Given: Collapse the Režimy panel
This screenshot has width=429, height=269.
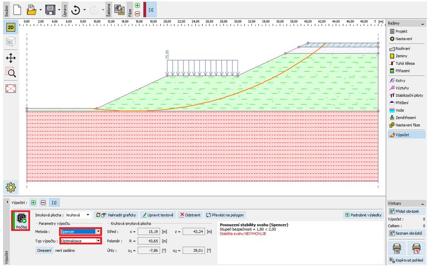Looking at the screenshot, I should (x=422, y=24).
